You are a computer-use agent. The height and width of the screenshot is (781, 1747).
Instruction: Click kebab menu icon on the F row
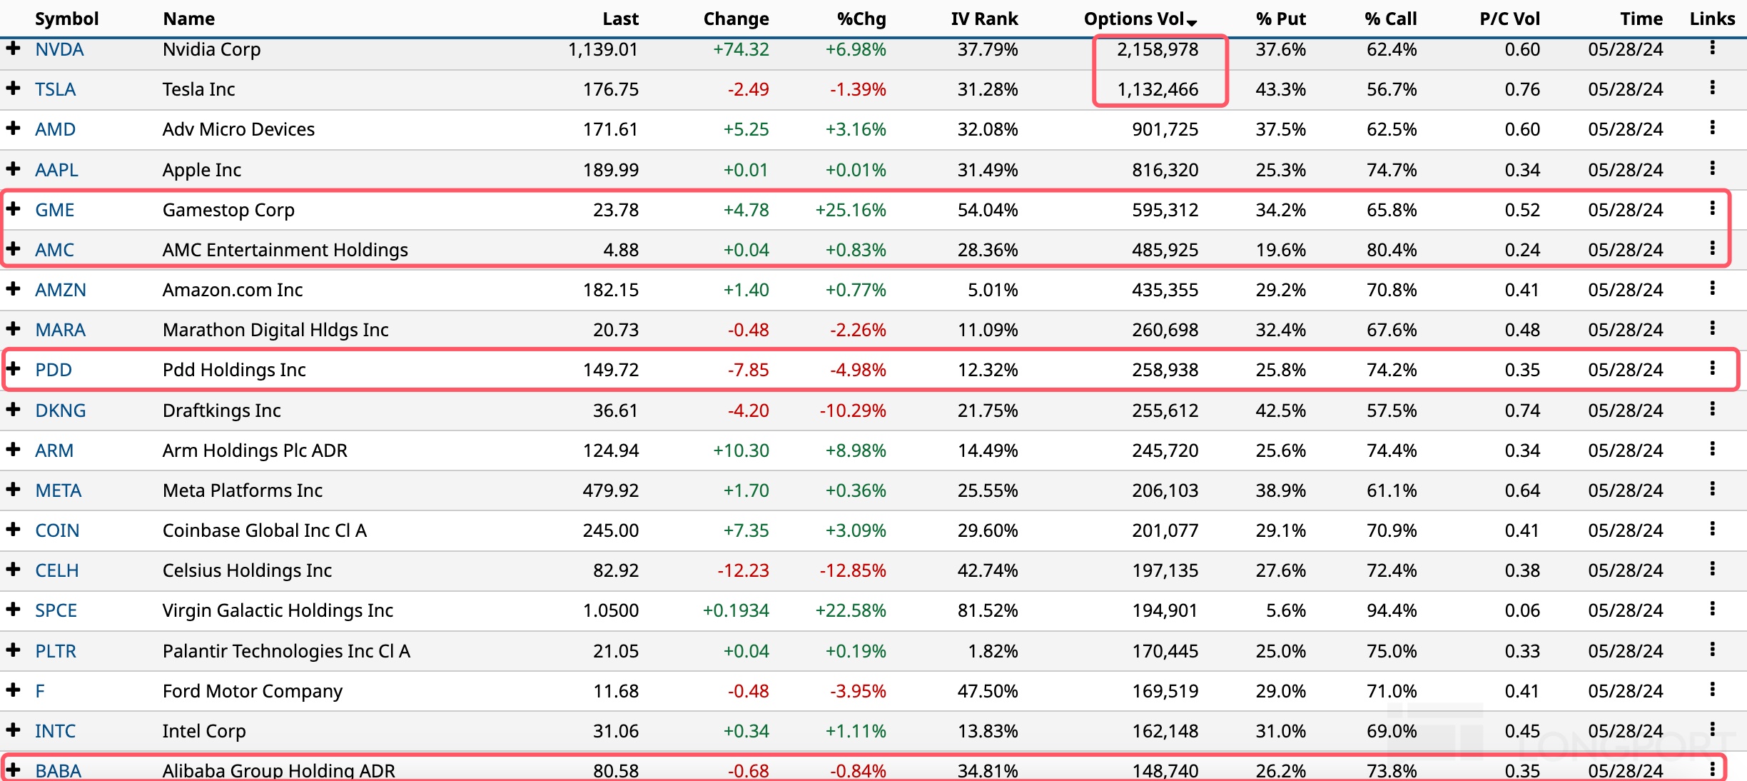pos(1712,690)
